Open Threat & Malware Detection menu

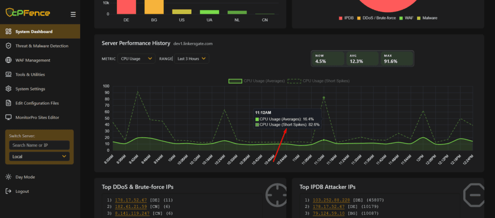42,46
